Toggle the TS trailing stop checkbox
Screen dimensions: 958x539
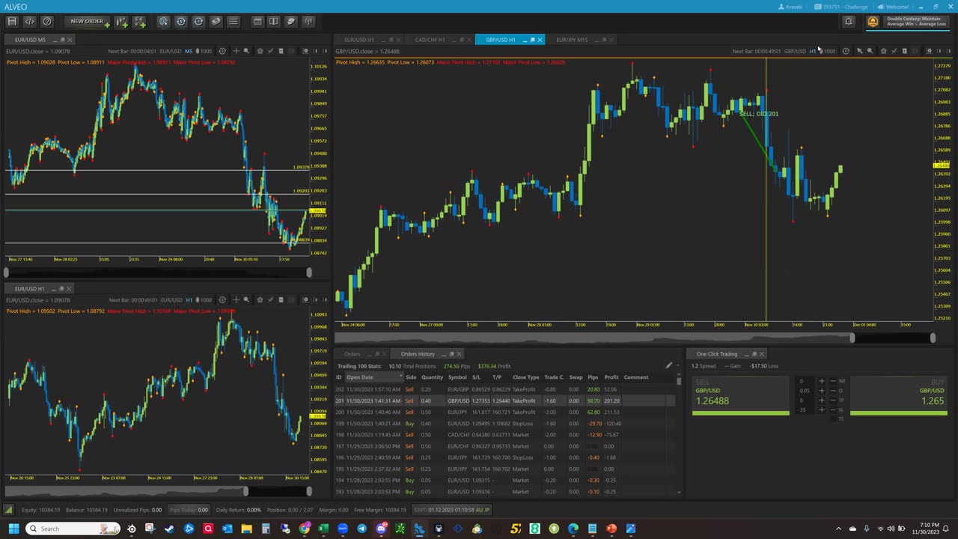coord(834,419)
